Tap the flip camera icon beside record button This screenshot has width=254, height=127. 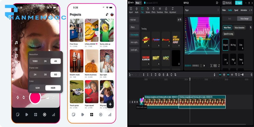point(23,97)
